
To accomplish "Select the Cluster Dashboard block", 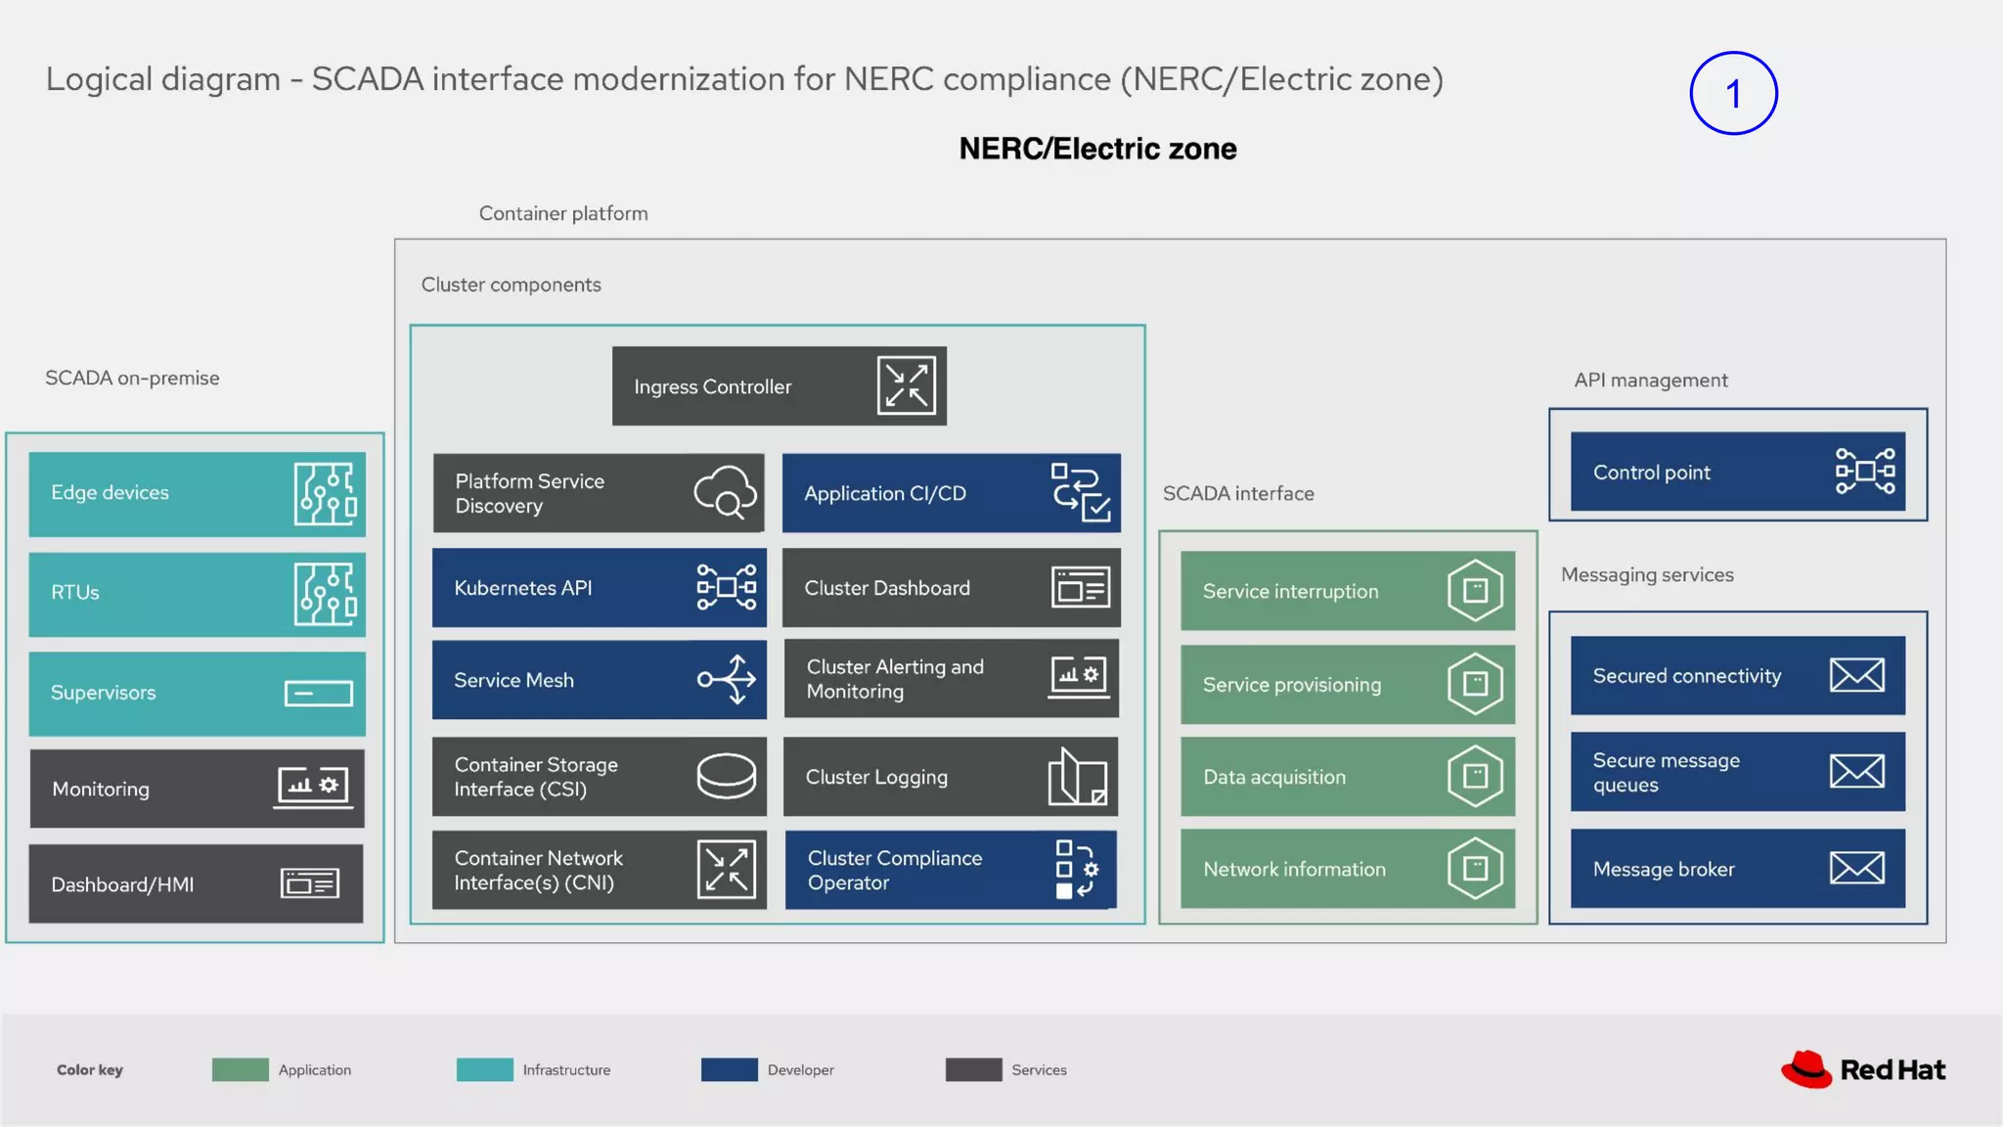I will 951,588.
